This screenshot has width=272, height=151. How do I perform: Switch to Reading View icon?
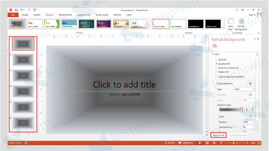(214, 143)
